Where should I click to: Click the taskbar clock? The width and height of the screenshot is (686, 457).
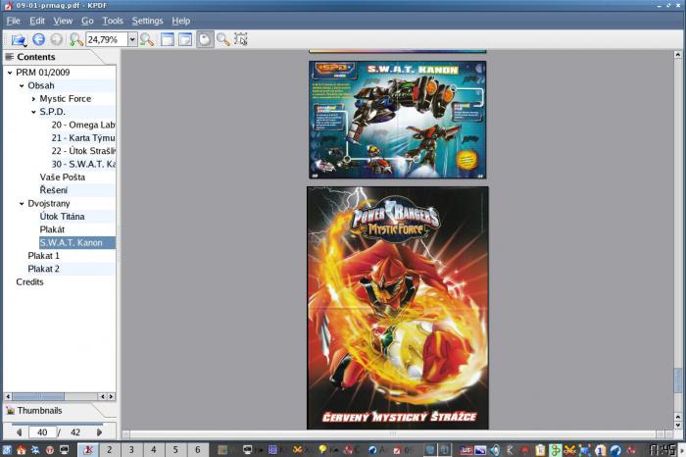click(x=661, y=450)
